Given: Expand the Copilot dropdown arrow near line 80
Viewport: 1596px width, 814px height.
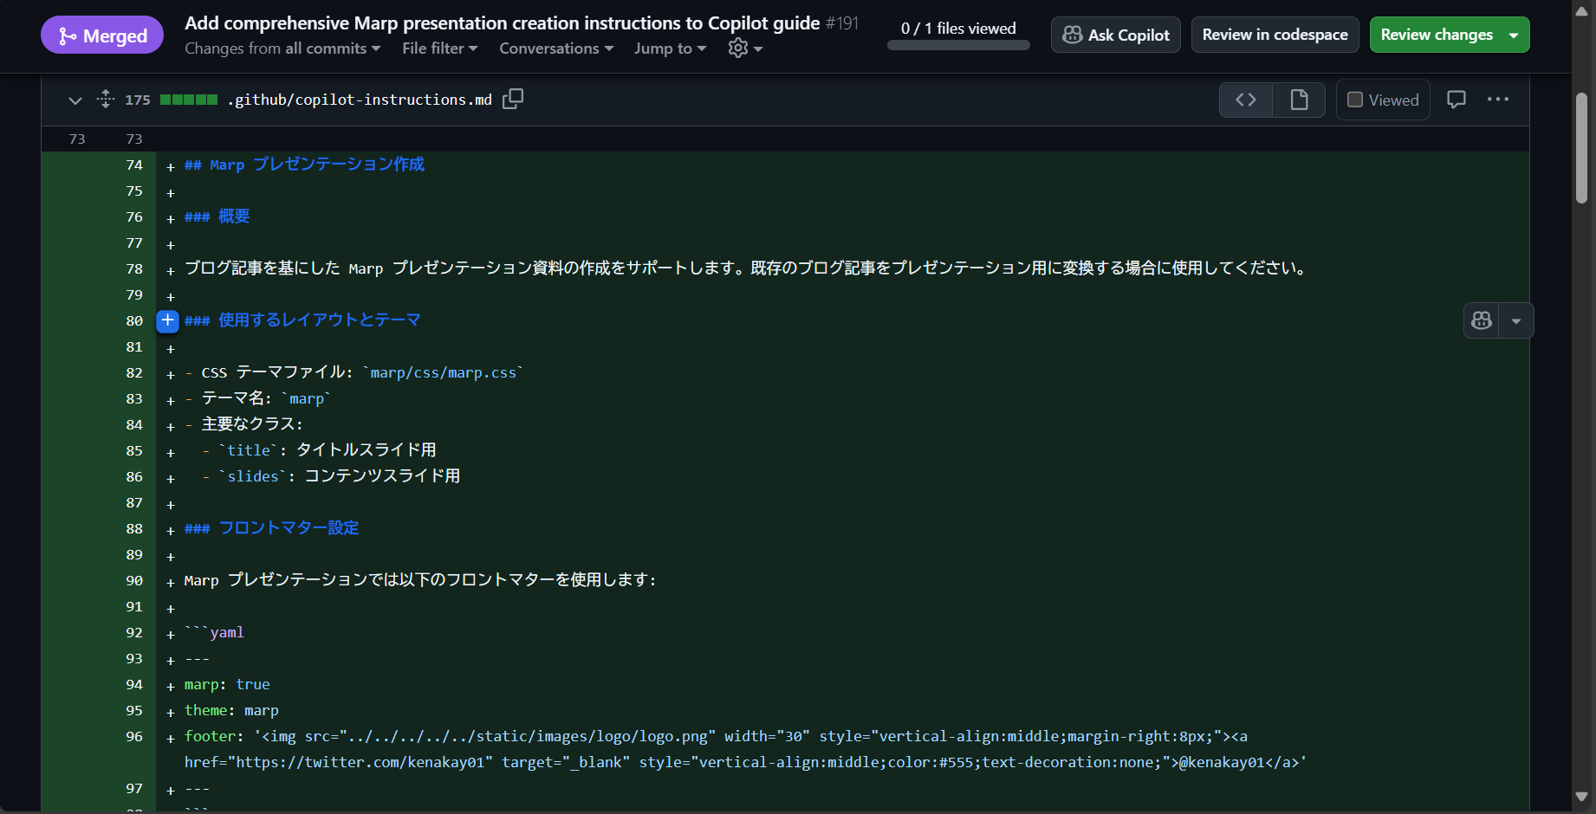Looking at the screenshot, I should click(1516, 320).
